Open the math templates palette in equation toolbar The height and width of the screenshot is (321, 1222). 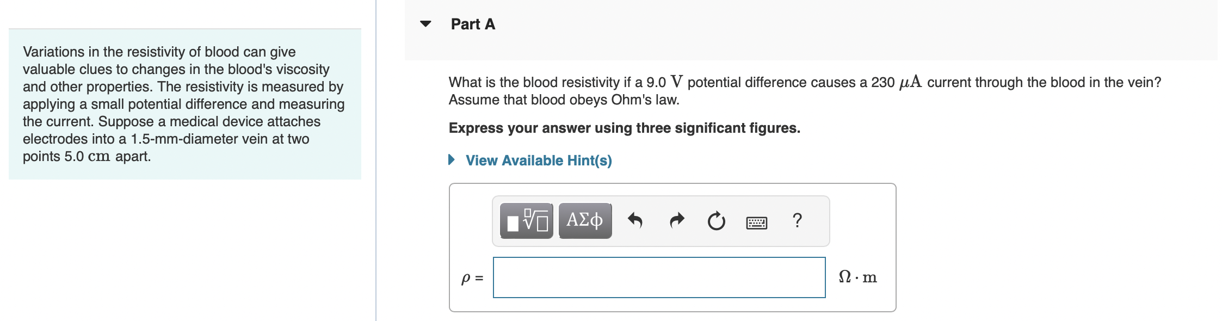525,220
